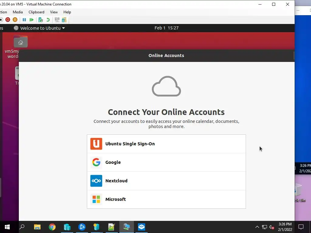Open Notepad++ from taskbar

111,227
